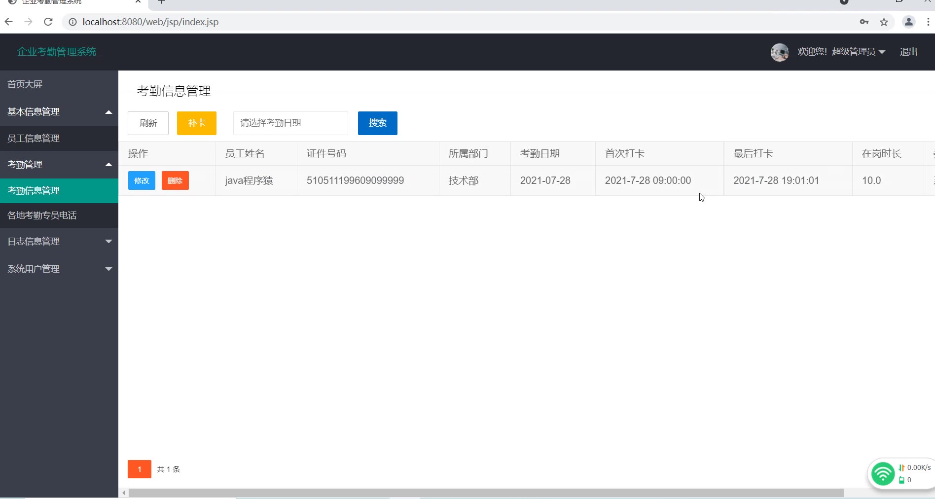The image size is (935, 499).
Task: Click the green WiFi network widget
Action: point(883,474)
